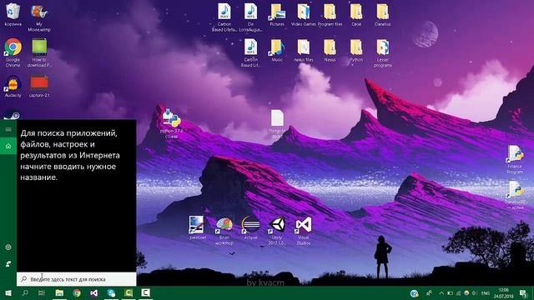The image size is (534, 300).
Task: Open Chrome from the taskbar
Action: pyautogui.click(x=77, y=292)
